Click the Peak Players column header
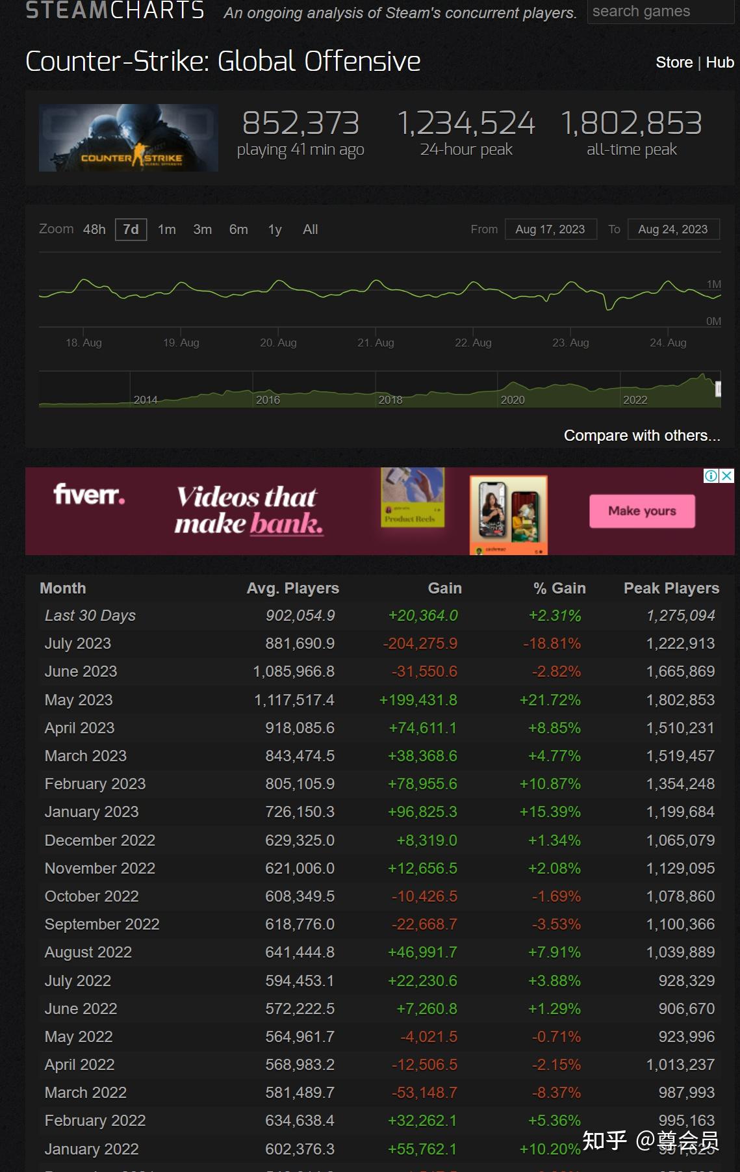Image resolution: width=740 pixels, height=1172 pixels. click(x=672, y=588)
